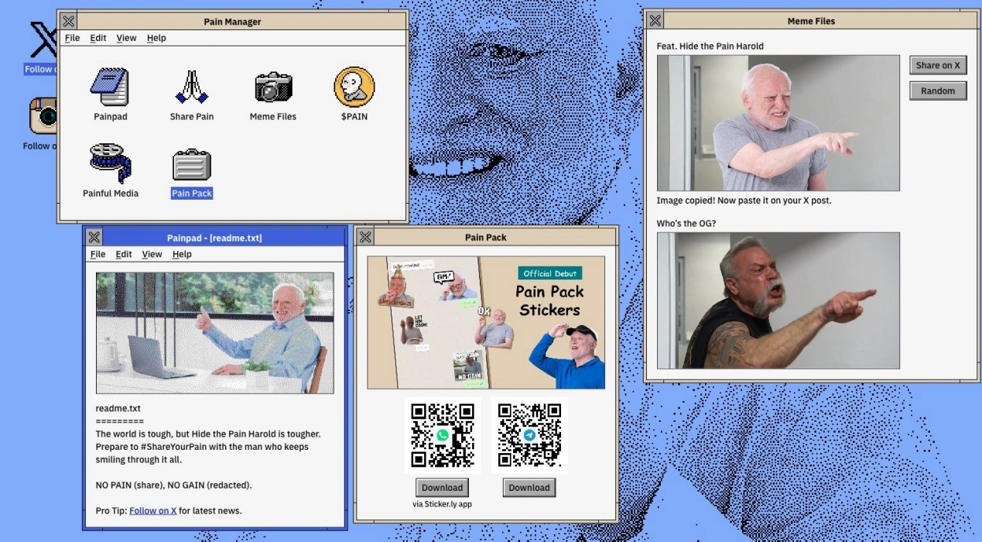
Task: Open the $PAIN coin icon
Action: point(354,87)
